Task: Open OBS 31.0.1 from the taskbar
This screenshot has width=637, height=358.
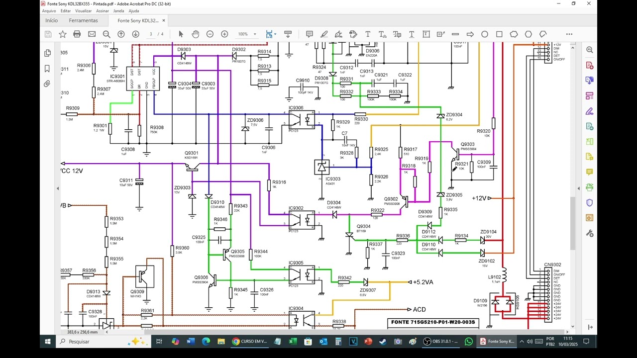Action: pos(441,342)
